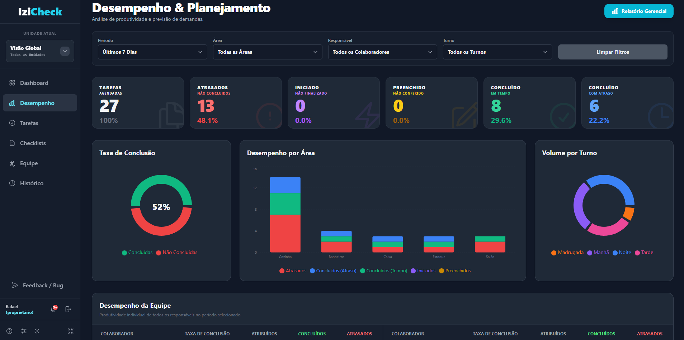Click the Salão bar in area chart
Screen dimensions: 684x340
(x=490, y=244)
